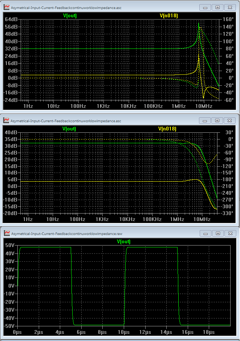Click the -50V axis label in transient plot
This screenshot has height=341, width=240.
pos(9,326)
